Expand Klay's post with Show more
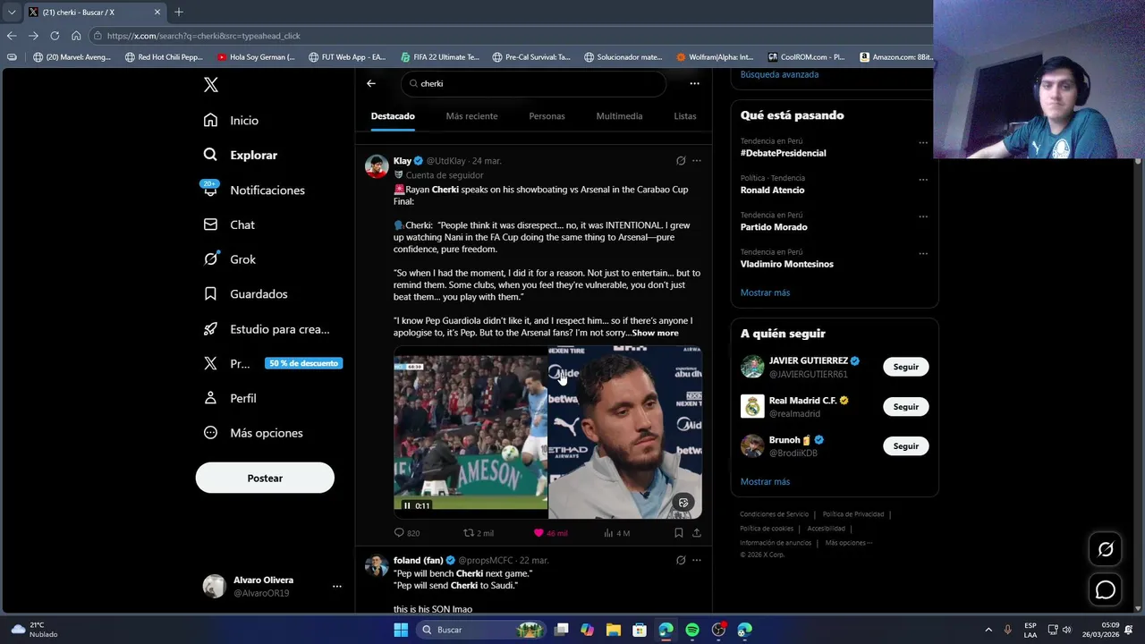Screen dimensions: 1145x644 [x=655, y=333]
